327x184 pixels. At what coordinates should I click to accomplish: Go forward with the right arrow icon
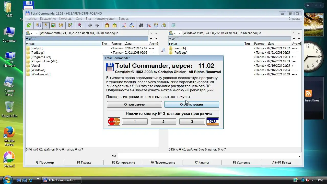(x=97, y=25)
